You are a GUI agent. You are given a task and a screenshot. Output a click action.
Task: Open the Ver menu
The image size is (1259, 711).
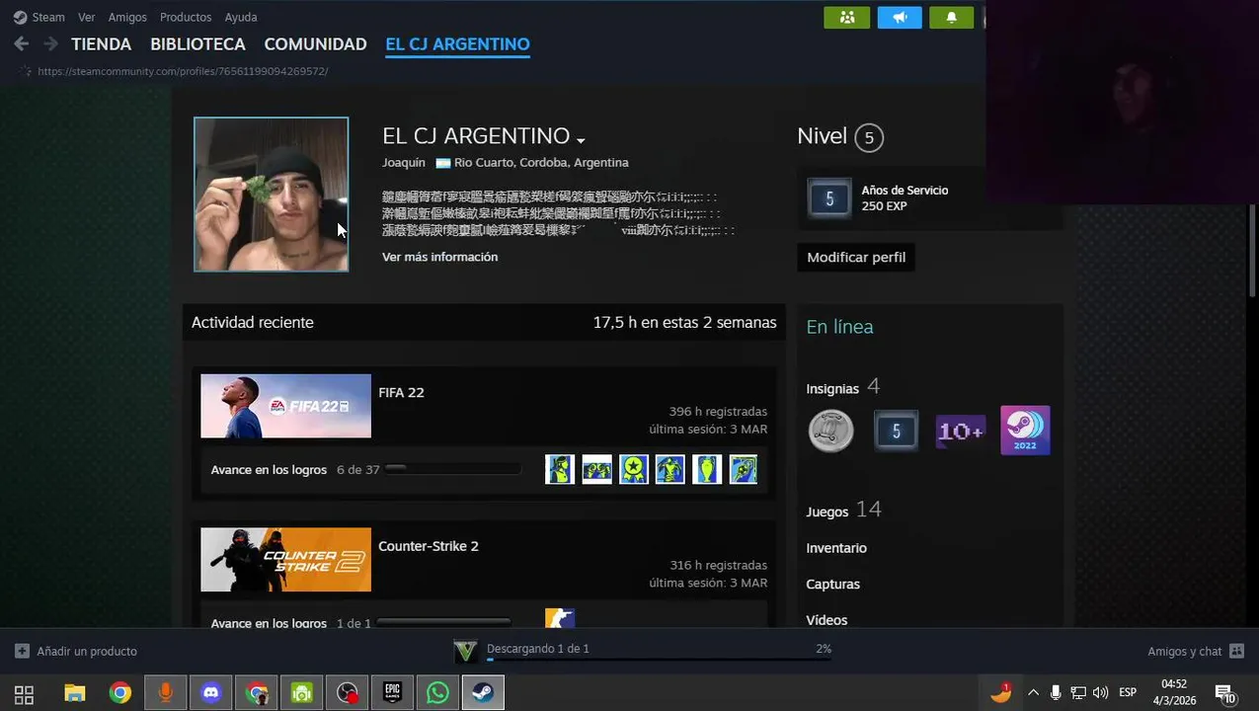point(87,17)
